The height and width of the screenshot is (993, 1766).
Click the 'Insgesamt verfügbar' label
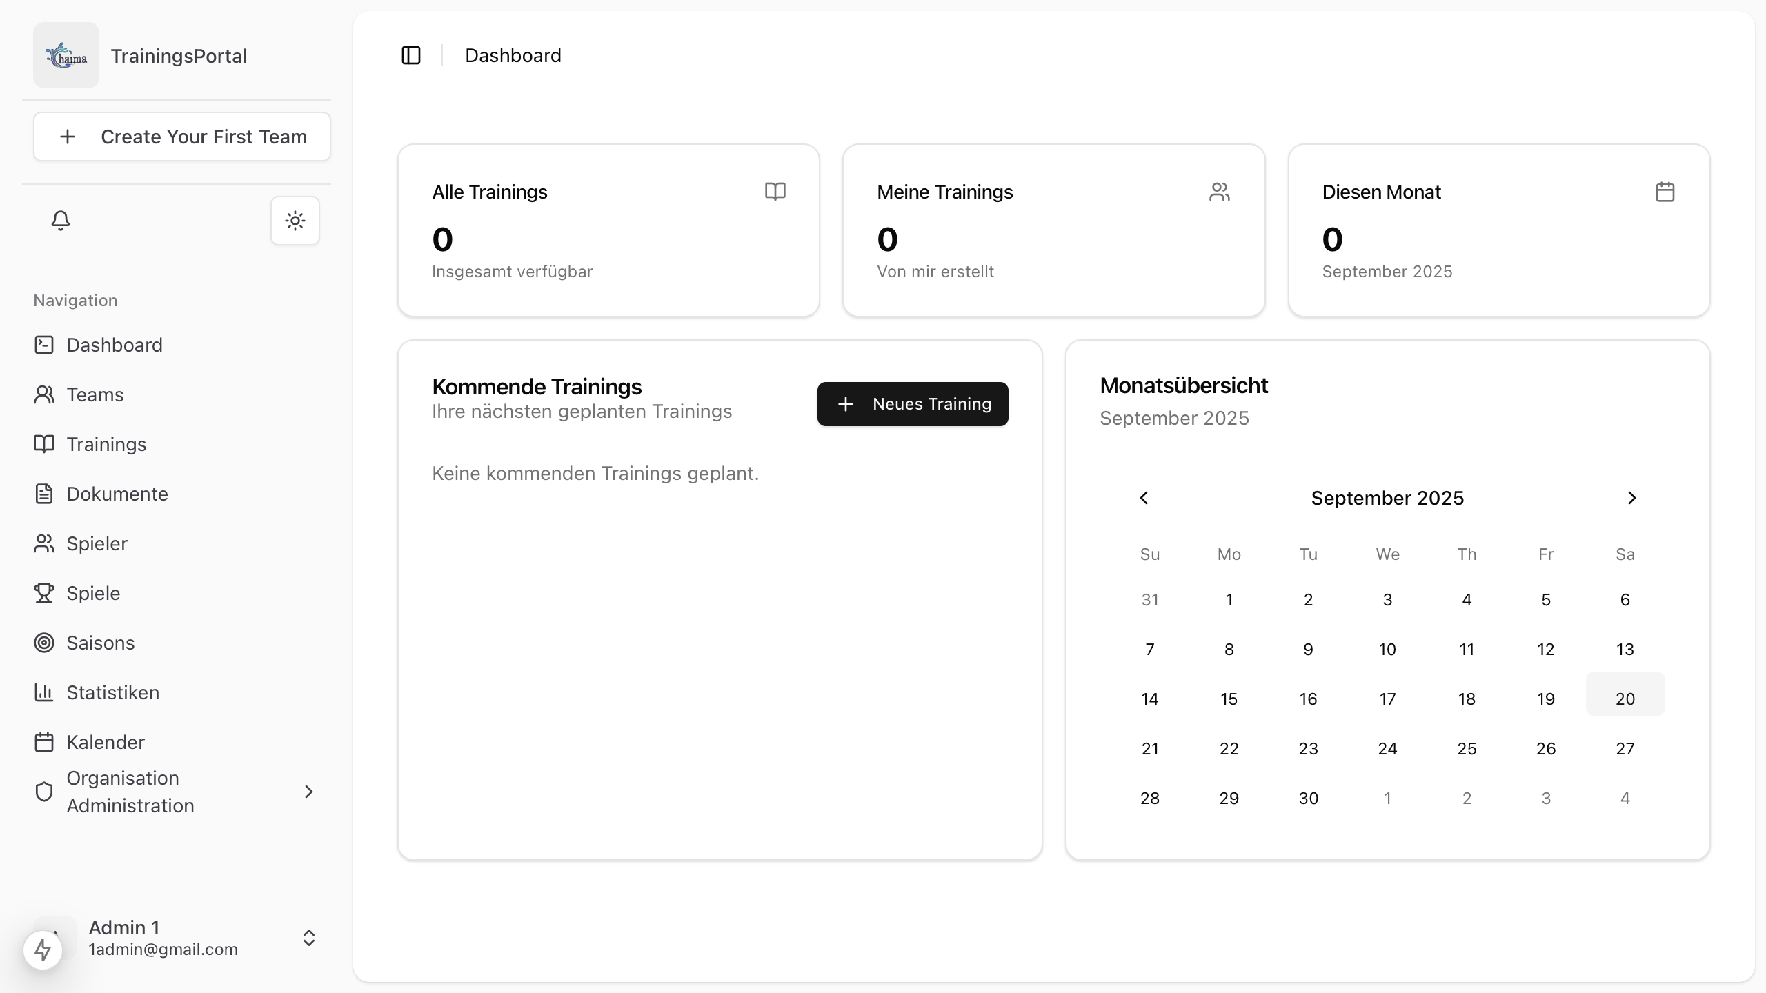512,272
